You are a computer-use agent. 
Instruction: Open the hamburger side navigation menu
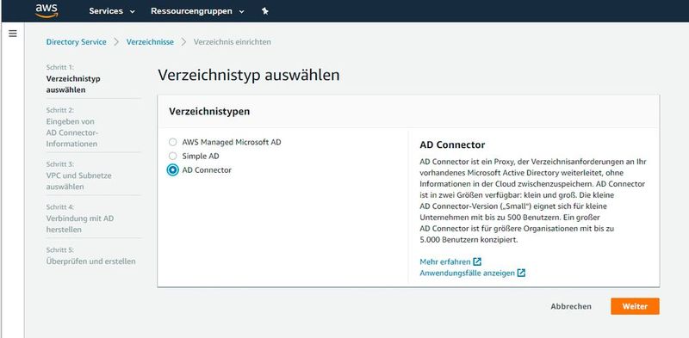click(x=13, y=34)
